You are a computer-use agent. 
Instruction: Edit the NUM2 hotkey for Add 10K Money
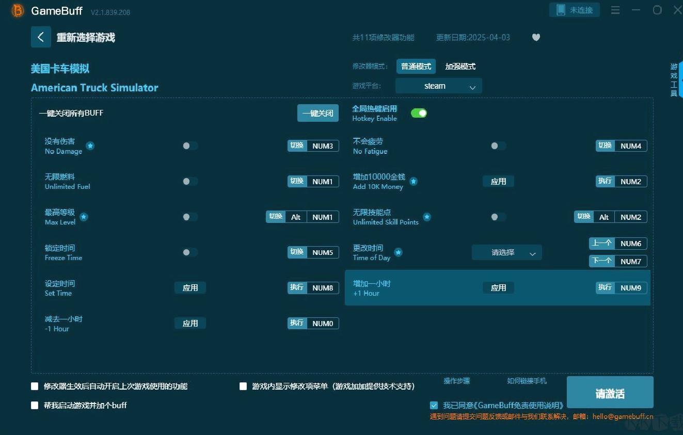pyautogui.click(x=631, y=181)
